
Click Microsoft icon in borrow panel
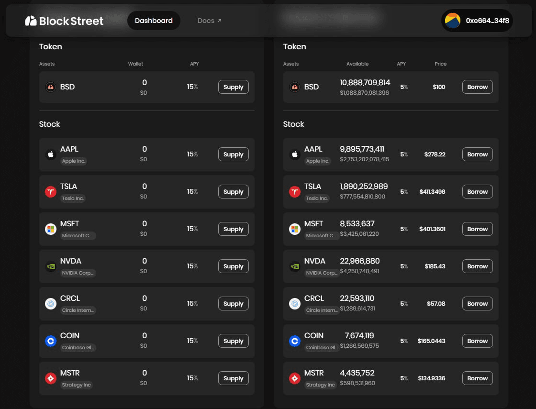(x=295, y=229)
